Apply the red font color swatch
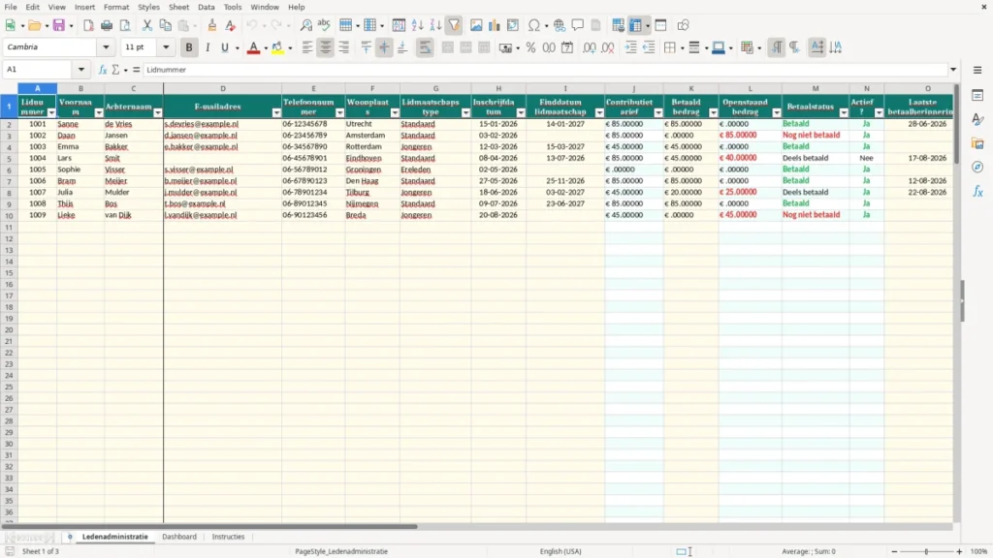Screen dimensions: 993x558 pos(253,47)
